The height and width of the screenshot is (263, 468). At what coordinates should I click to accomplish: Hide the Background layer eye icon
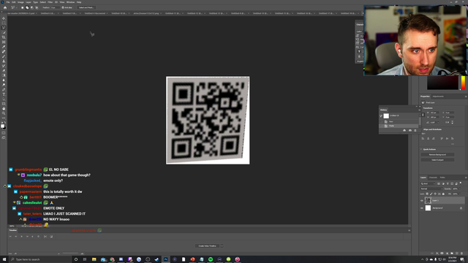point(422,207)
